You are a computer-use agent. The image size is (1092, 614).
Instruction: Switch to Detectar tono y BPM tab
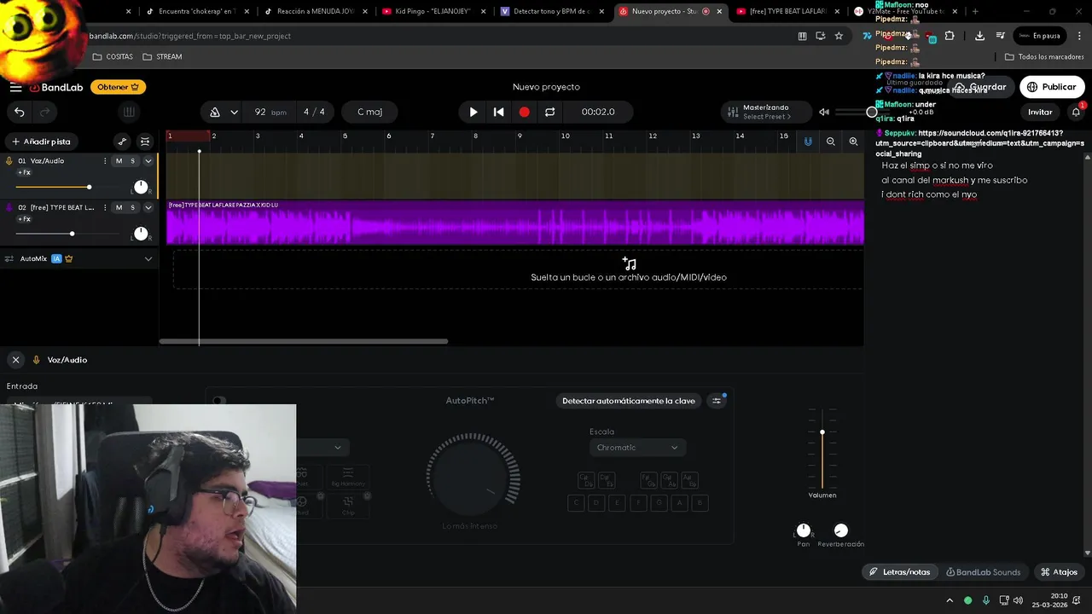point(550,11)
